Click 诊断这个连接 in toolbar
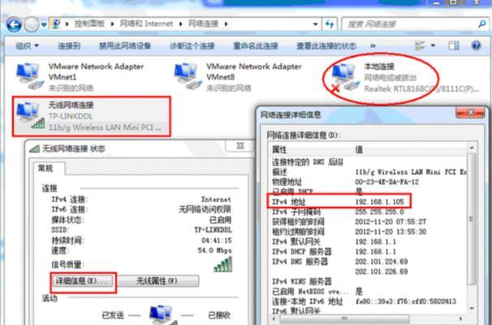This screenshot has width=492, height=325. click(192, 46)
